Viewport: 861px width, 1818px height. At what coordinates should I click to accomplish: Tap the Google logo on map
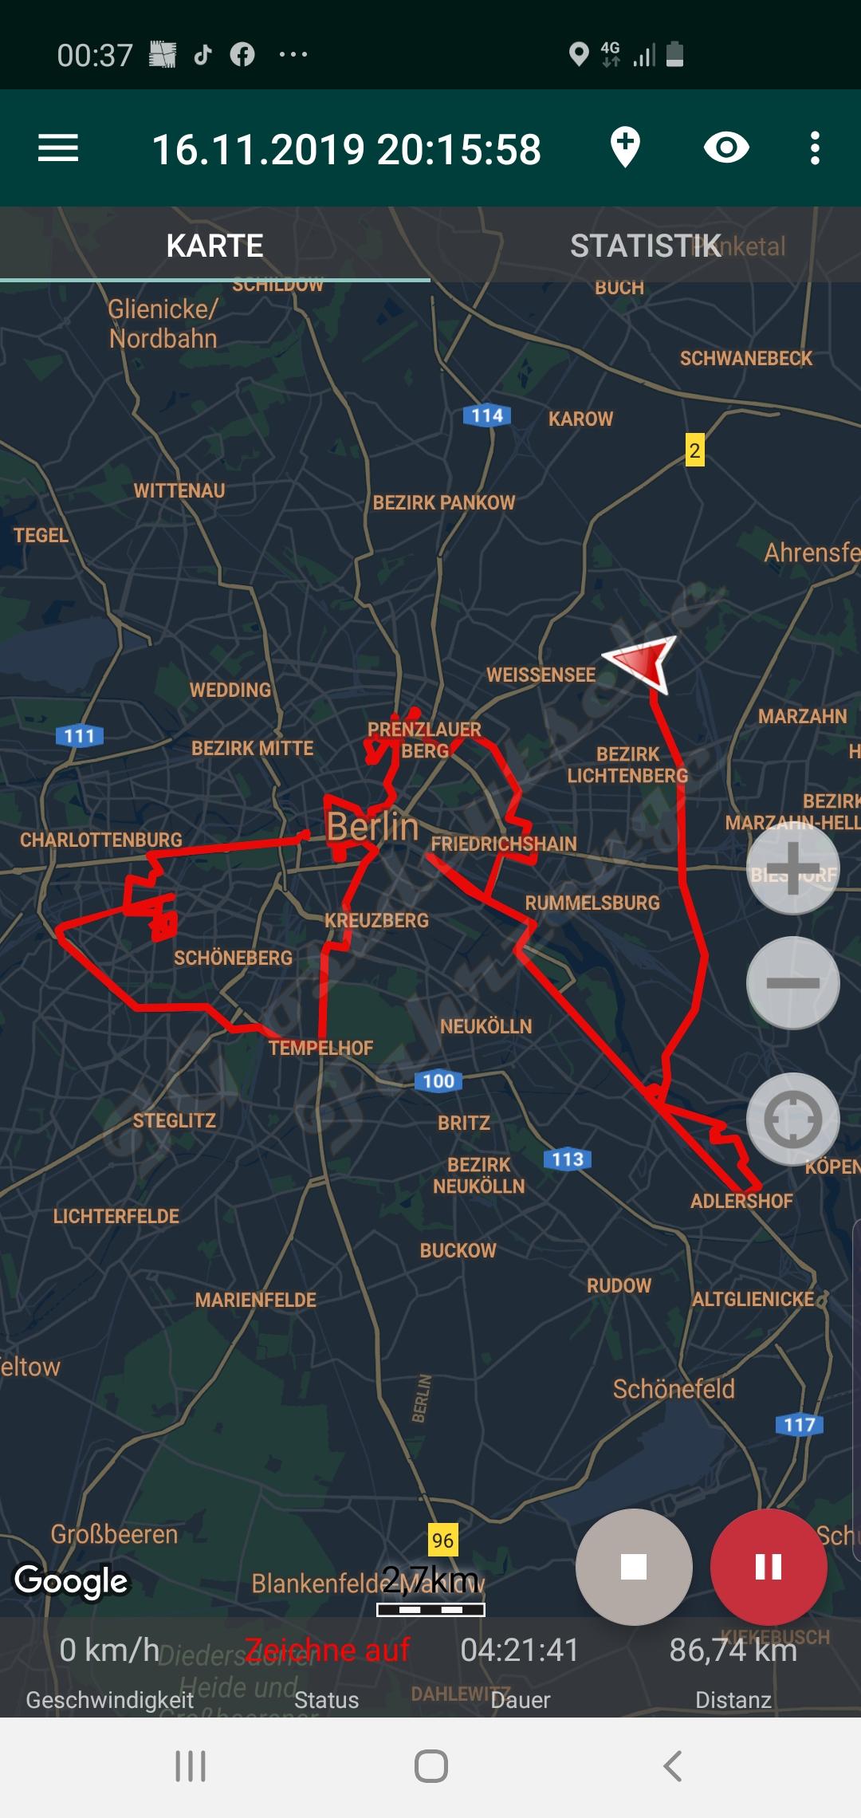[x=71, y=1580]
